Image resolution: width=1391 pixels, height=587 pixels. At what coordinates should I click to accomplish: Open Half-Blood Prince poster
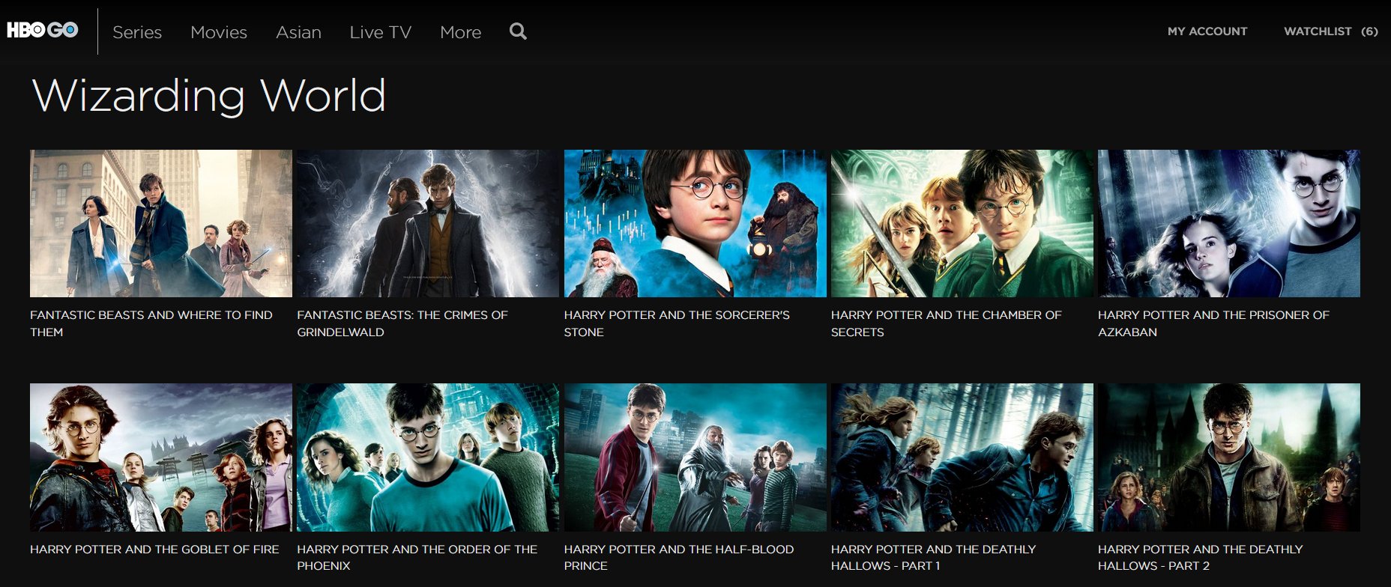pos(695,457)
